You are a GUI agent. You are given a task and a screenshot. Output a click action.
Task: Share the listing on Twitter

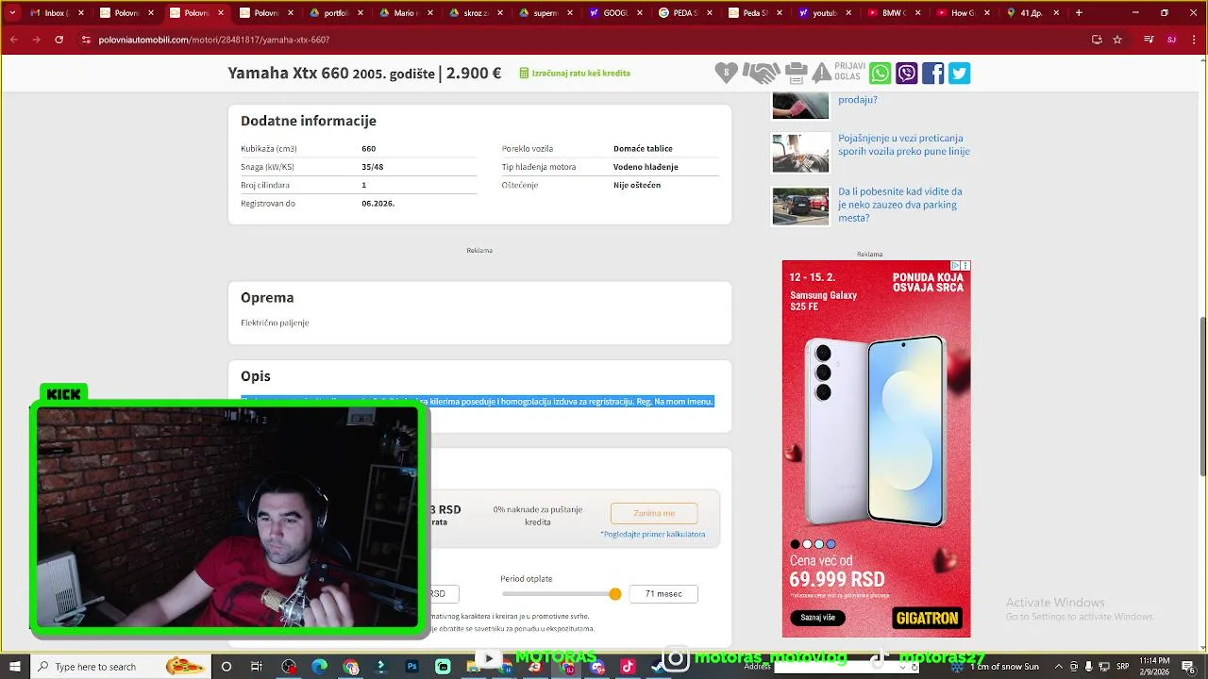pyautogui.click(x=959, y=73)
